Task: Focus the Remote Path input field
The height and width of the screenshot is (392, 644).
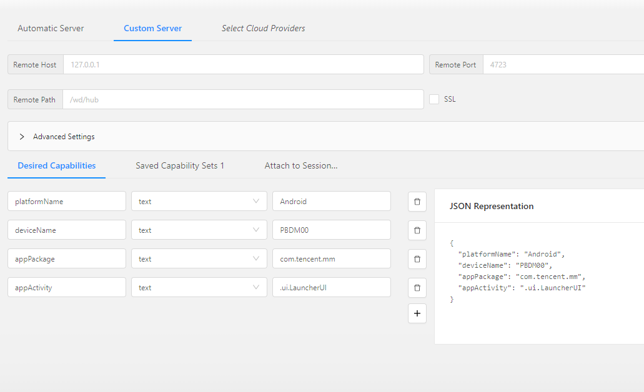Action: pyautogui.click(x=243, y=99)
